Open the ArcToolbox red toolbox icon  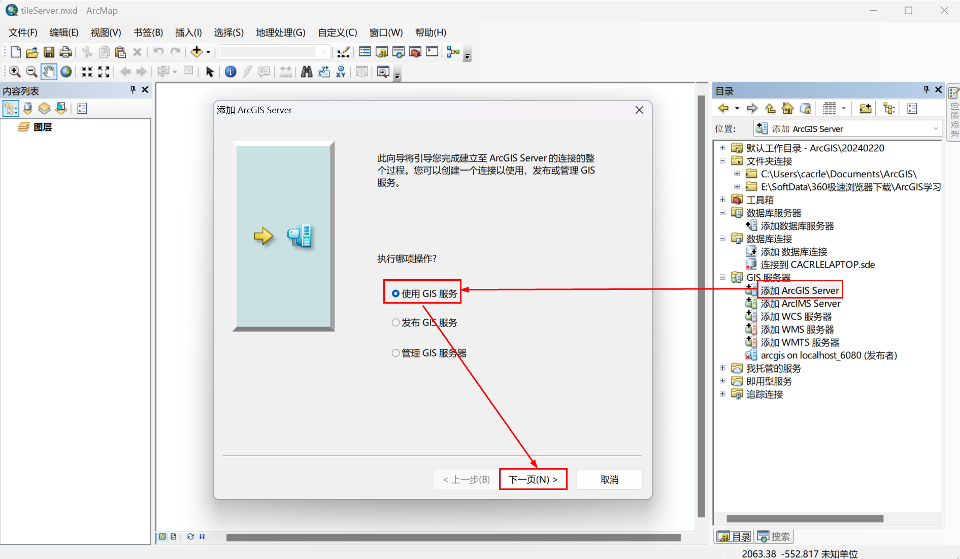415,52
